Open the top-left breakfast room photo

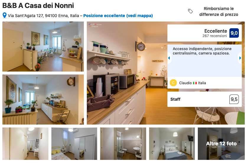[x=43, y=47]
